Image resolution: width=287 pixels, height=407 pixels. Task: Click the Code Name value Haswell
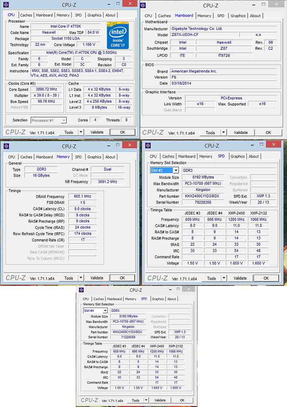(49, 32)
